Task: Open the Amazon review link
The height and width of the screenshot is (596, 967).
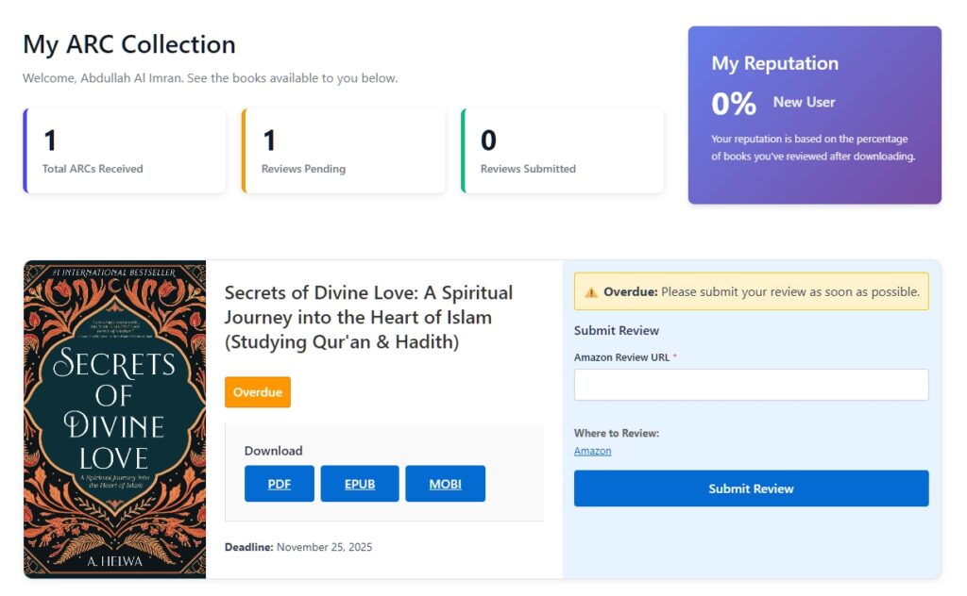Action: tap(592, 451)
